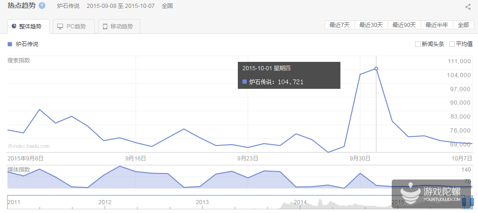This screenshot has height=213, width=478.
Task: Show data for 最近7天
Action: coord(339,25)
